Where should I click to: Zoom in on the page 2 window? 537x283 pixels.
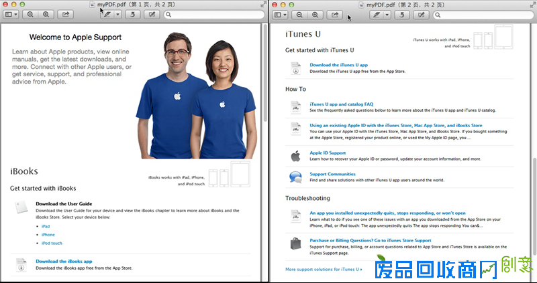click(x=315, y=14)
